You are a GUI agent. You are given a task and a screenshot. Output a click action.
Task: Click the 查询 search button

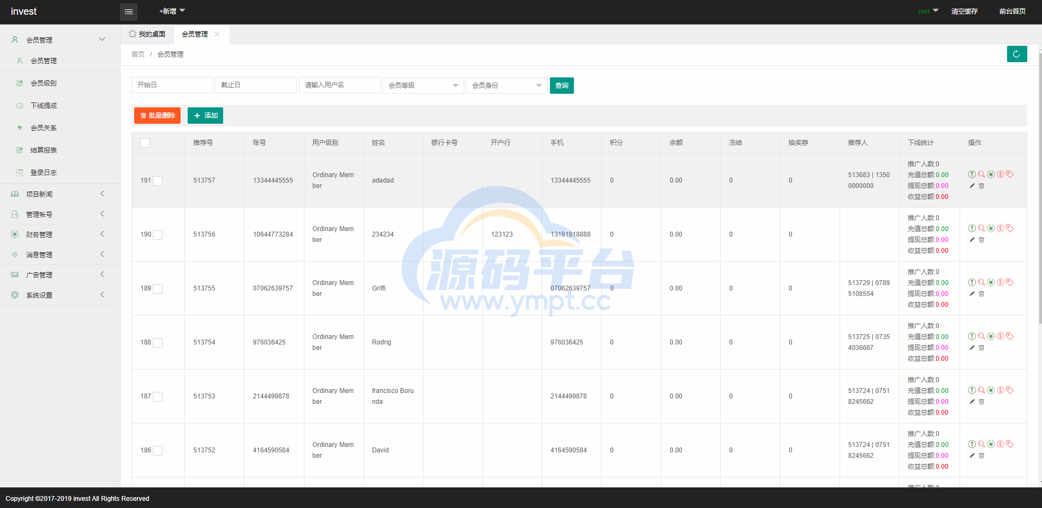coord(562,86)
